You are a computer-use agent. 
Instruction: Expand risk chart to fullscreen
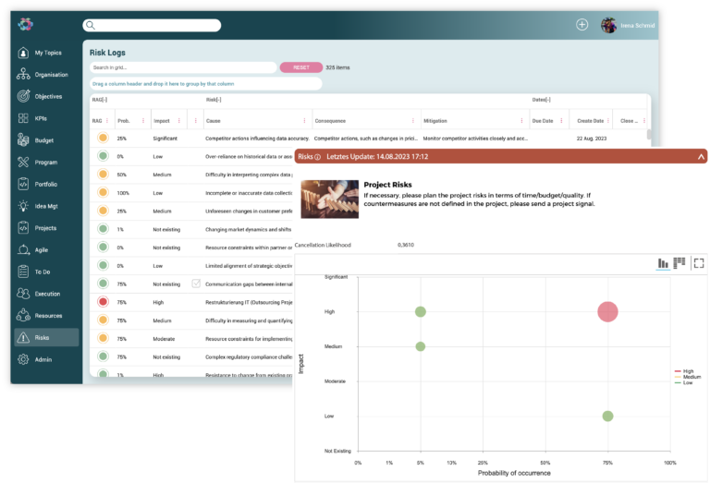pyautogui.click(x=698, y=263)
